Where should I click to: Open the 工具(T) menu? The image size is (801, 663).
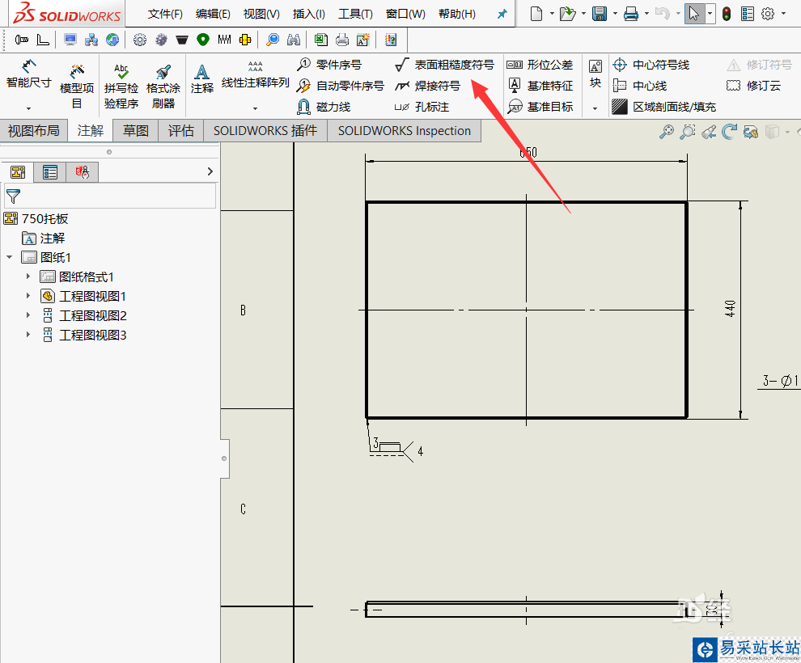click(355, 14)
